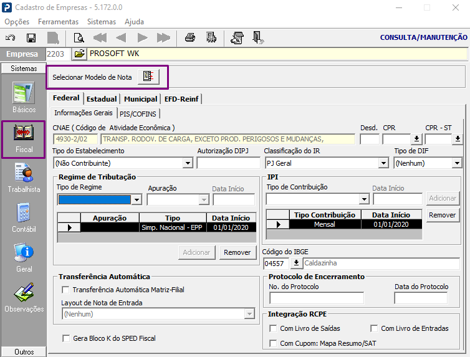Click the report configuration icon next to printer
Viewport: 470px width, 357px height.
point(211,38)
